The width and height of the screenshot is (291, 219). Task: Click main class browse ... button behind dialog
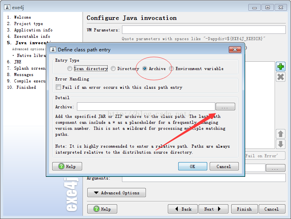(275, 168)
